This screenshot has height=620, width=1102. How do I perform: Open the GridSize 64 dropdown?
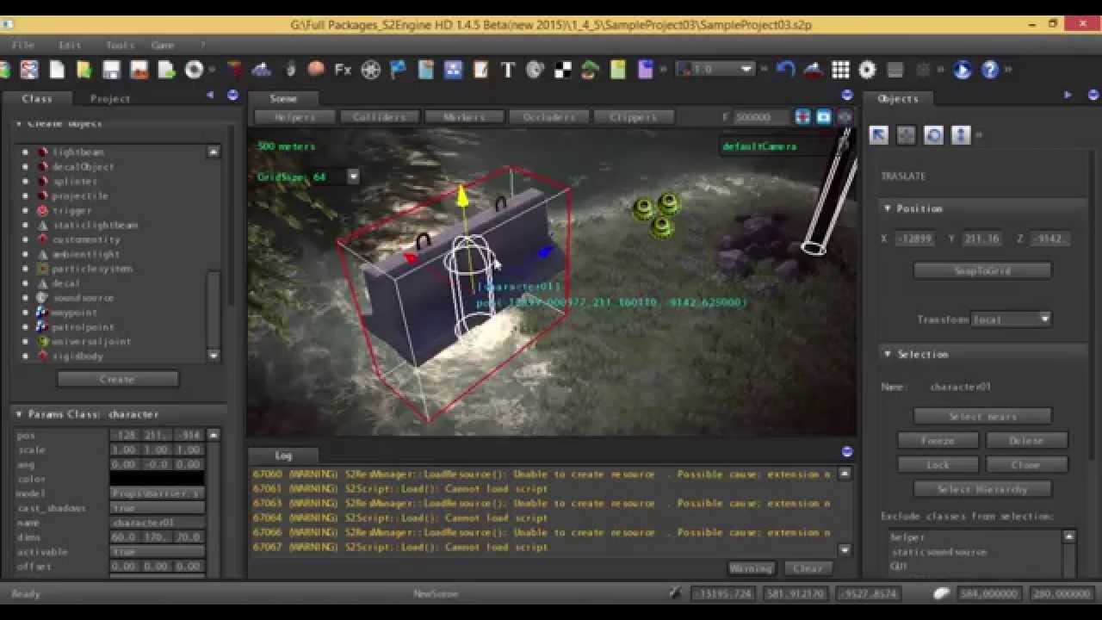tap(353, 177)
